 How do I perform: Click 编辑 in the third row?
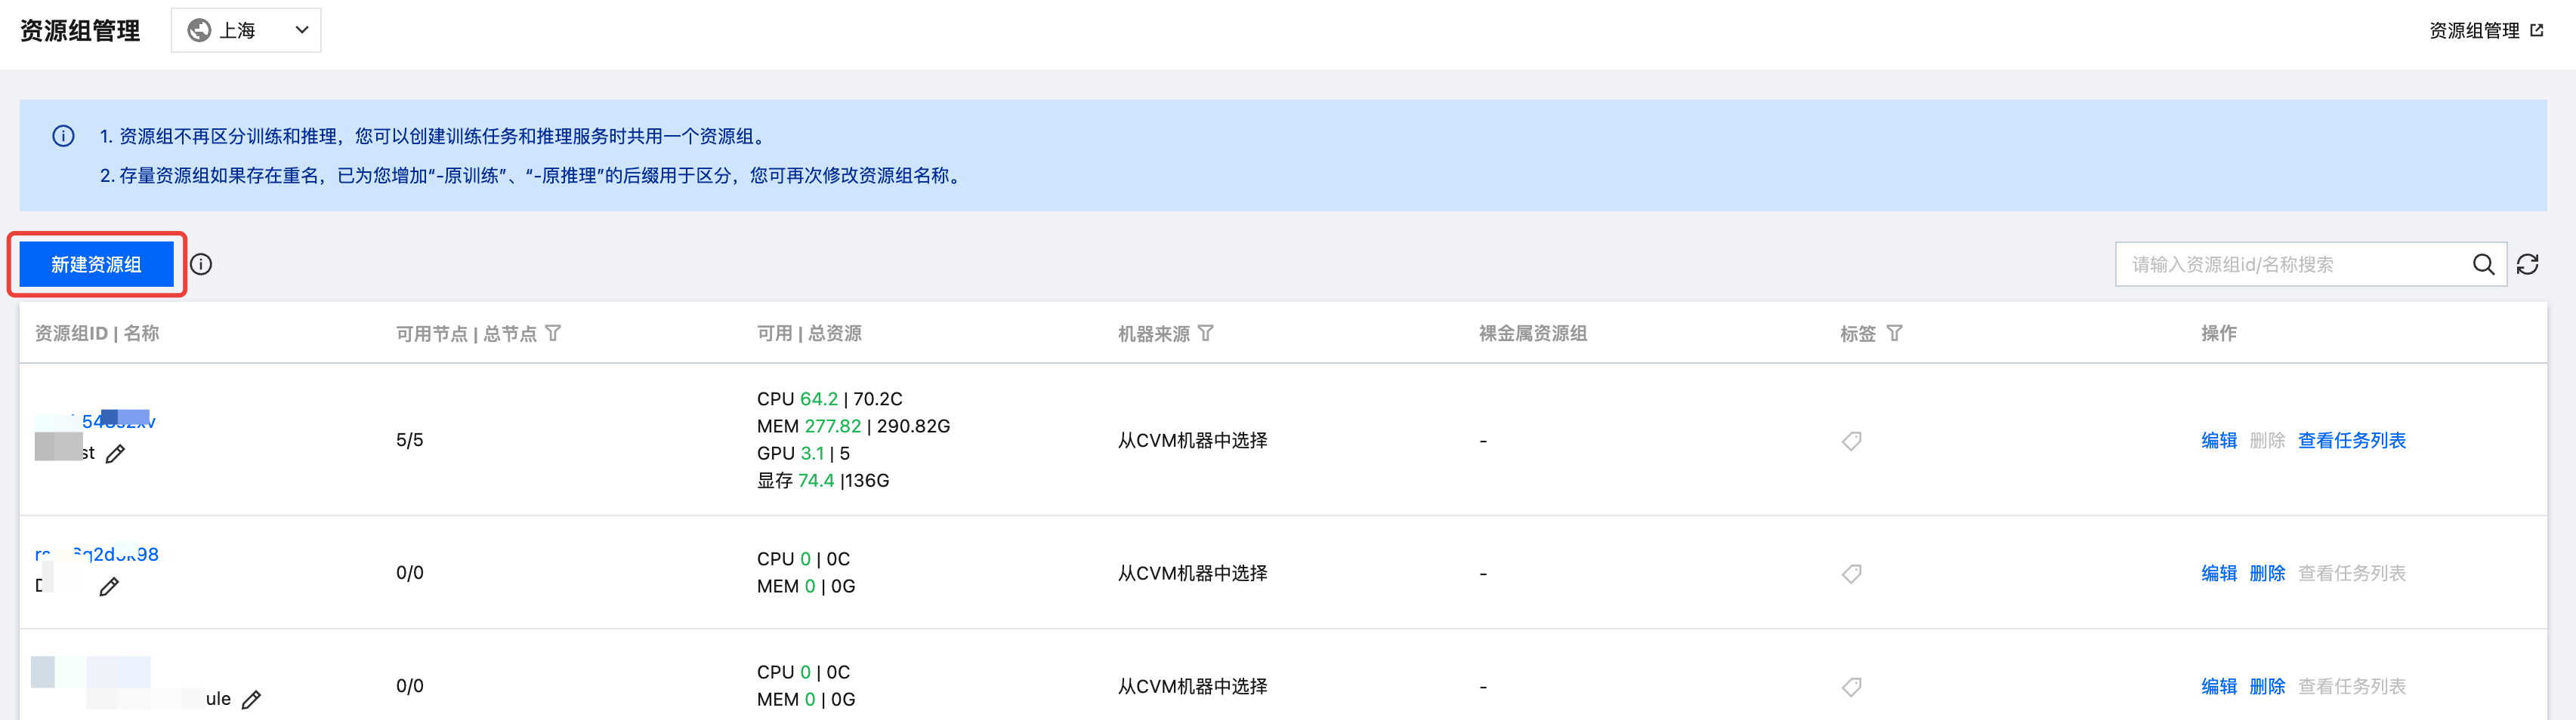click(2218, 686)
